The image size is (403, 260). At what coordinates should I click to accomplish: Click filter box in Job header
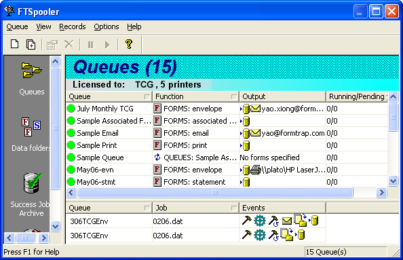click(234, 208)
